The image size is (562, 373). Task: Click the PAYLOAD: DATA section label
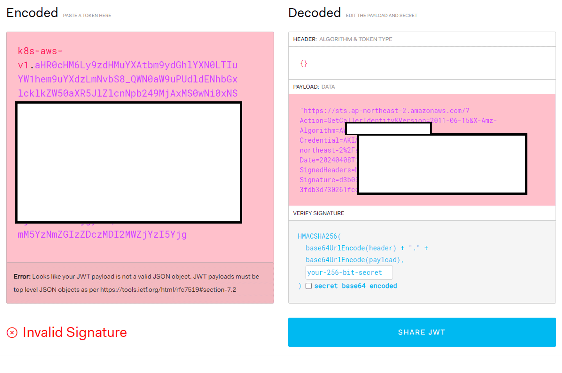(314, 87)
